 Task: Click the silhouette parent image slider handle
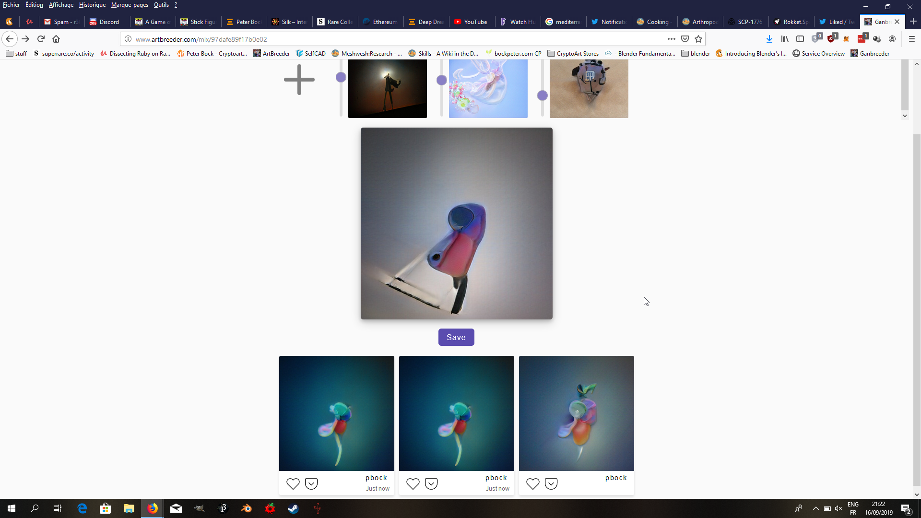(341, 77)
